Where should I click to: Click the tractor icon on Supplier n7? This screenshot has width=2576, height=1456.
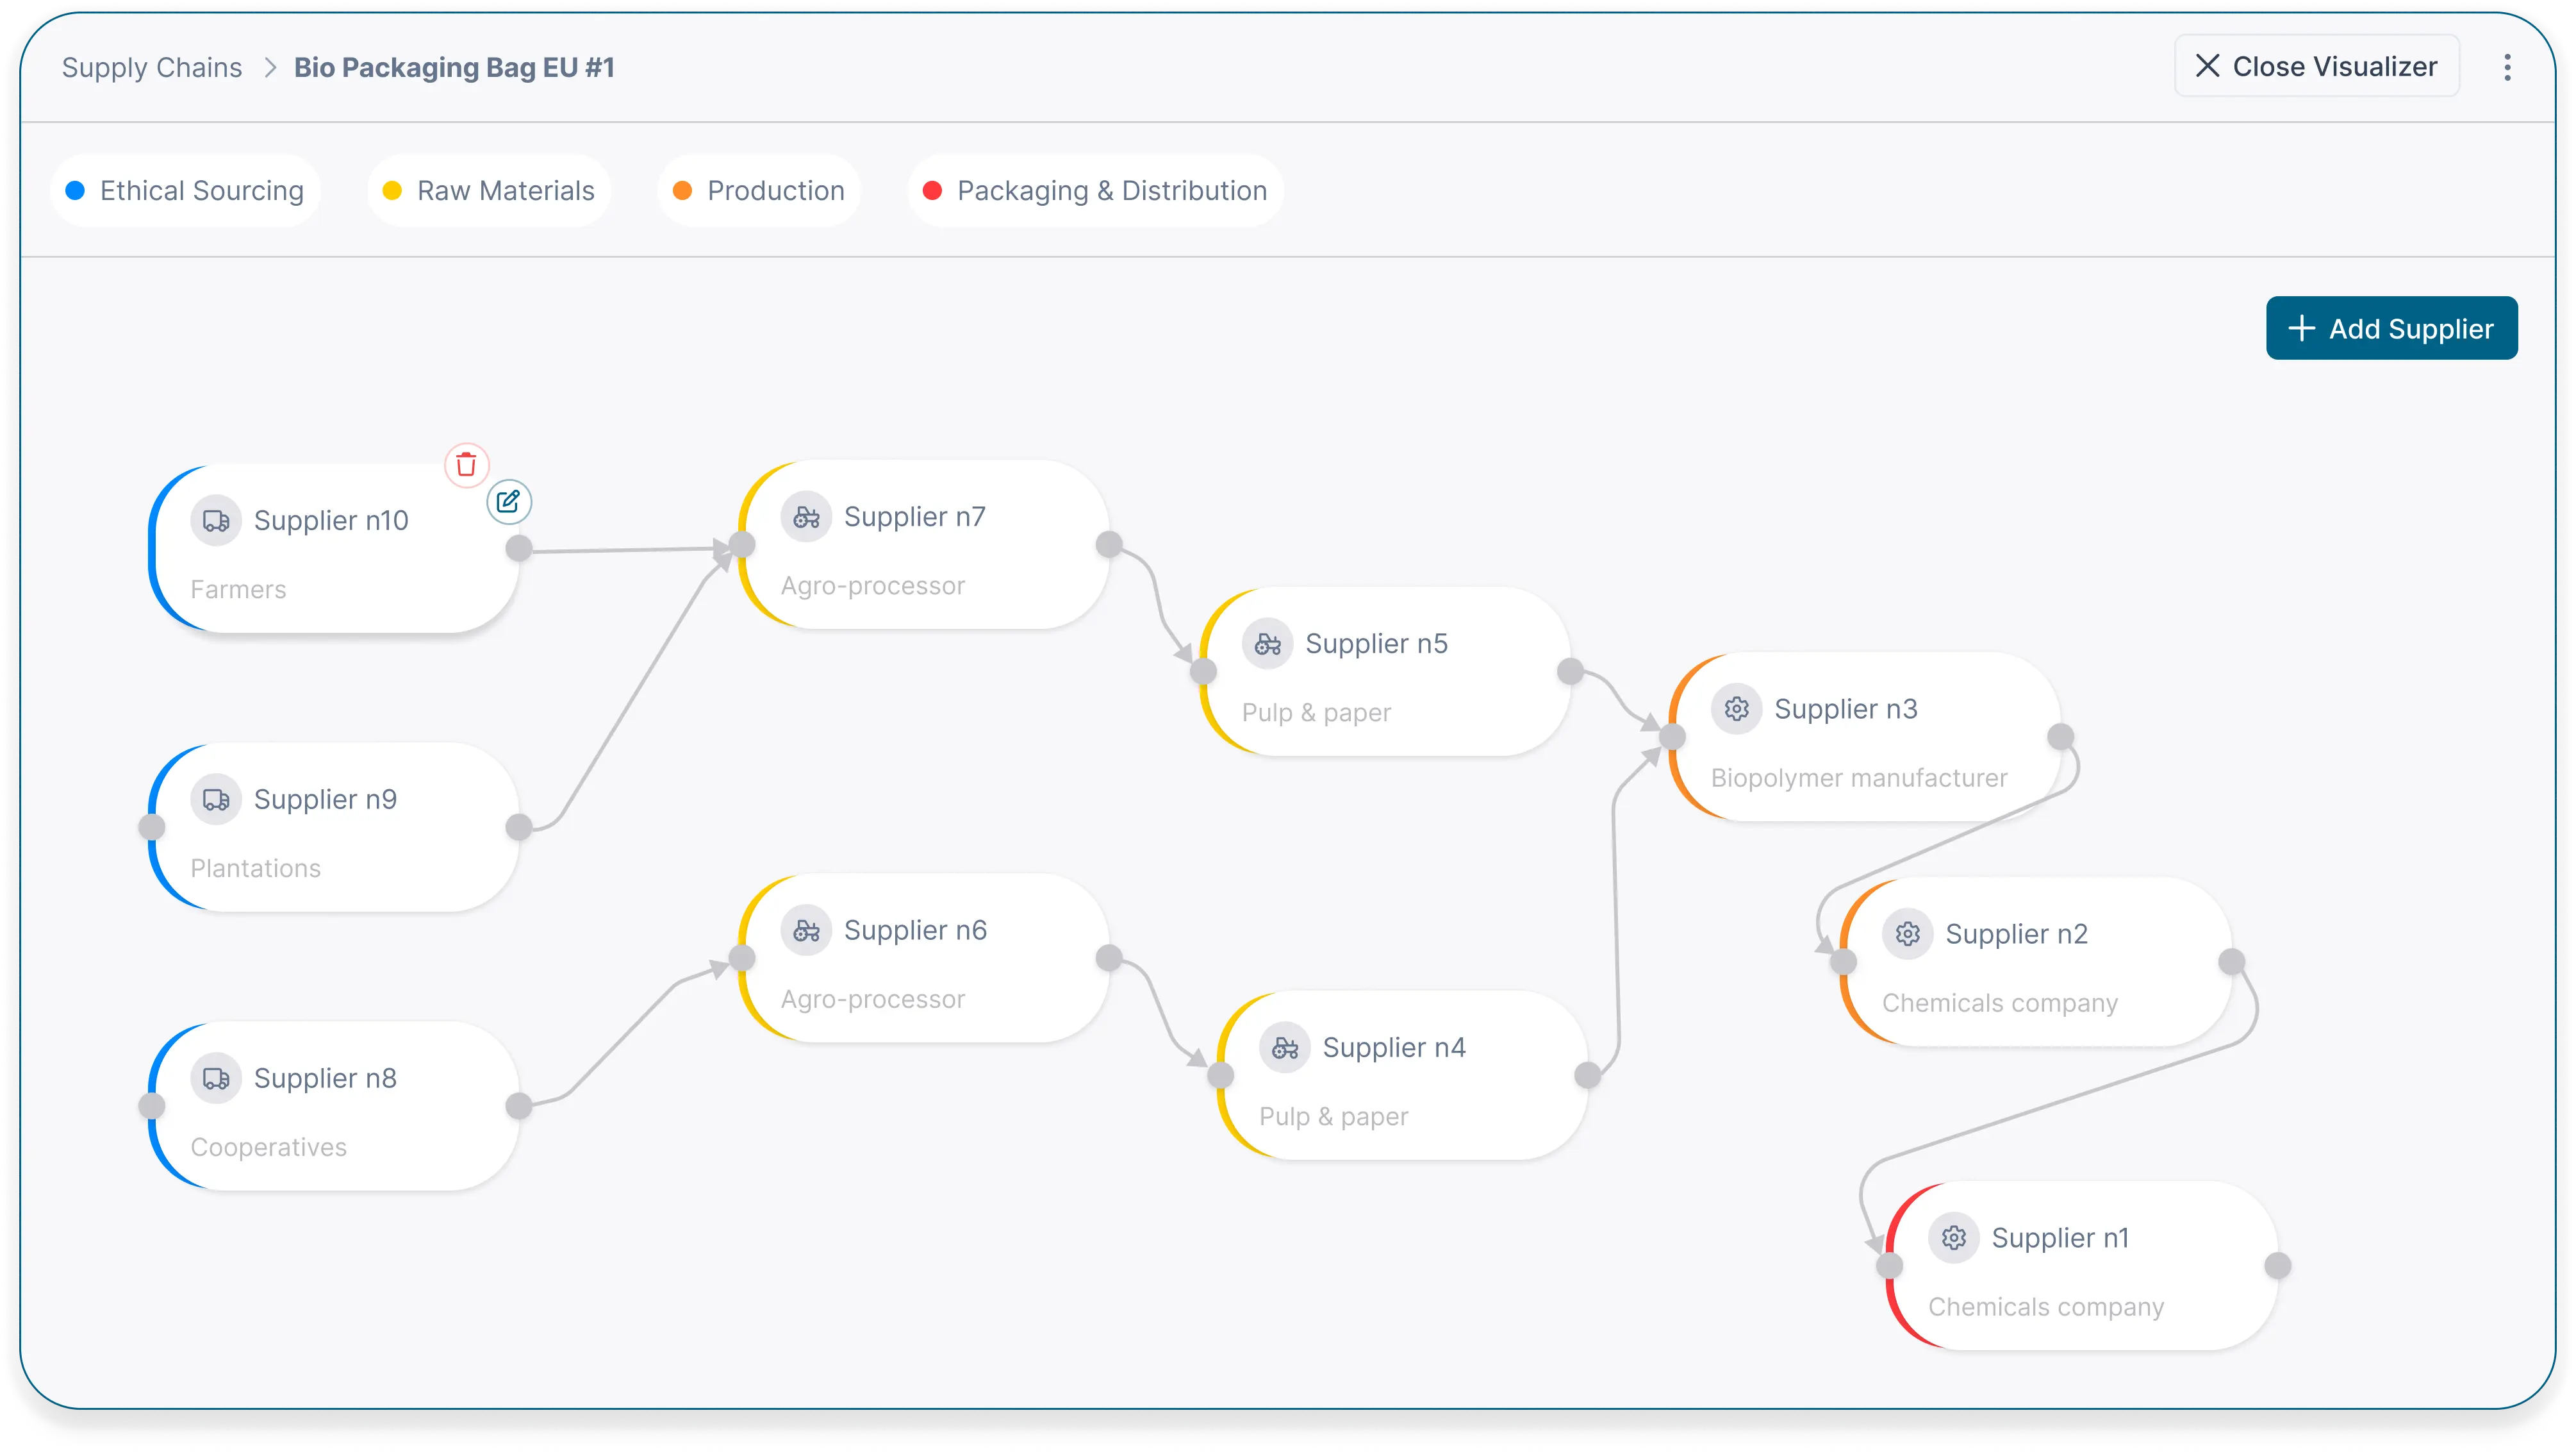pyautogui.click(x=806, y=517)
